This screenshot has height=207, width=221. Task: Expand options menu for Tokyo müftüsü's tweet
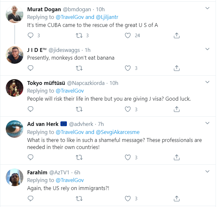207,82
